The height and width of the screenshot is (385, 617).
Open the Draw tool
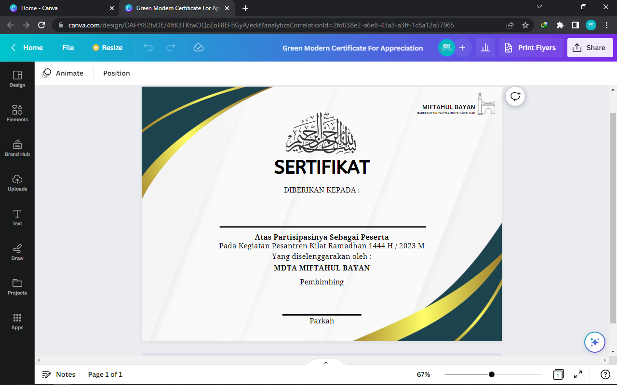[x=17, y=252]
